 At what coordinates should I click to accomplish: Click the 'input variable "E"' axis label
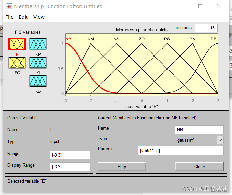142,107
